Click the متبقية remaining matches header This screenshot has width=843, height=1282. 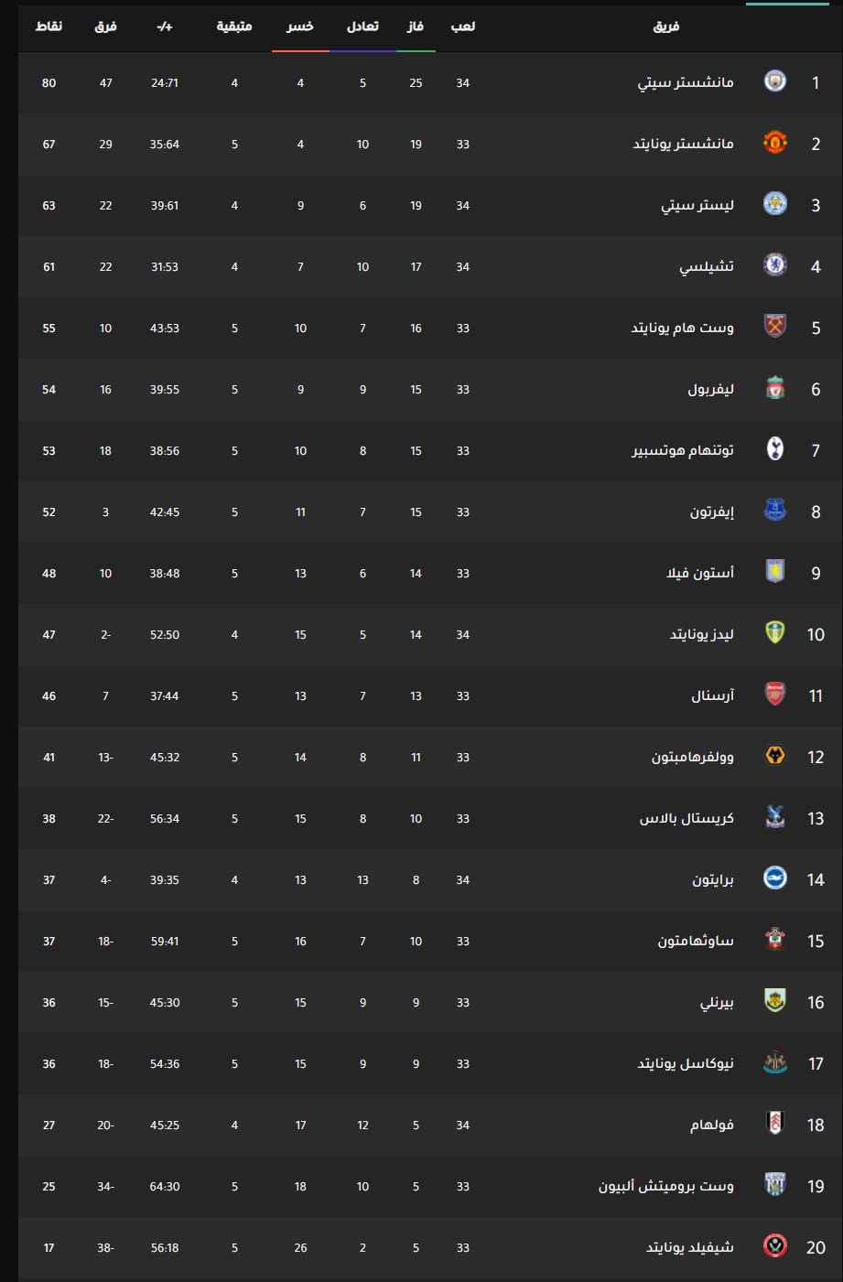click(234, 27)
